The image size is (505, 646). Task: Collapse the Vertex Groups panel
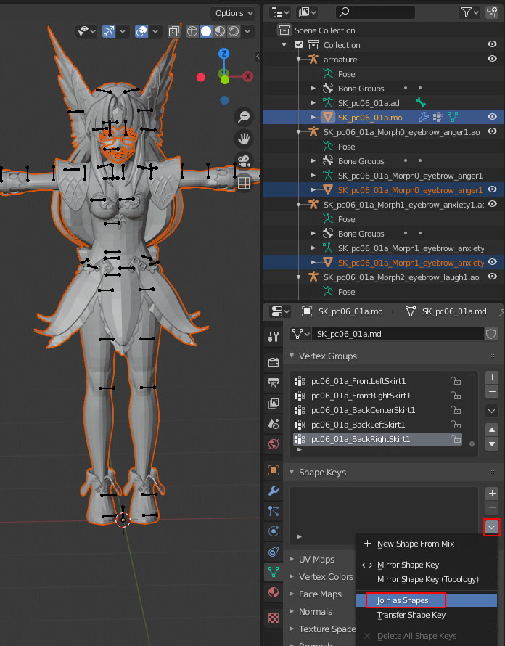[292, 356]
